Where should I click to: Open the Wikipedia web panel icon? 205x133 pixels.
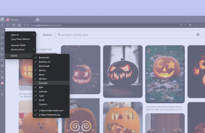(x=2, y=89)
